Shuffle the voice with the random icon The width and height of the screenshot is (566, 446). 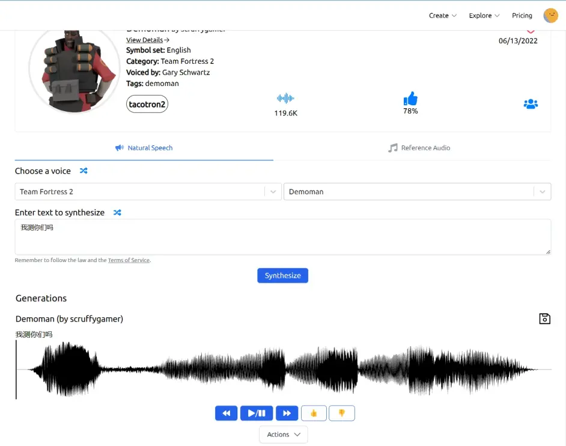[x=84, y=171]
